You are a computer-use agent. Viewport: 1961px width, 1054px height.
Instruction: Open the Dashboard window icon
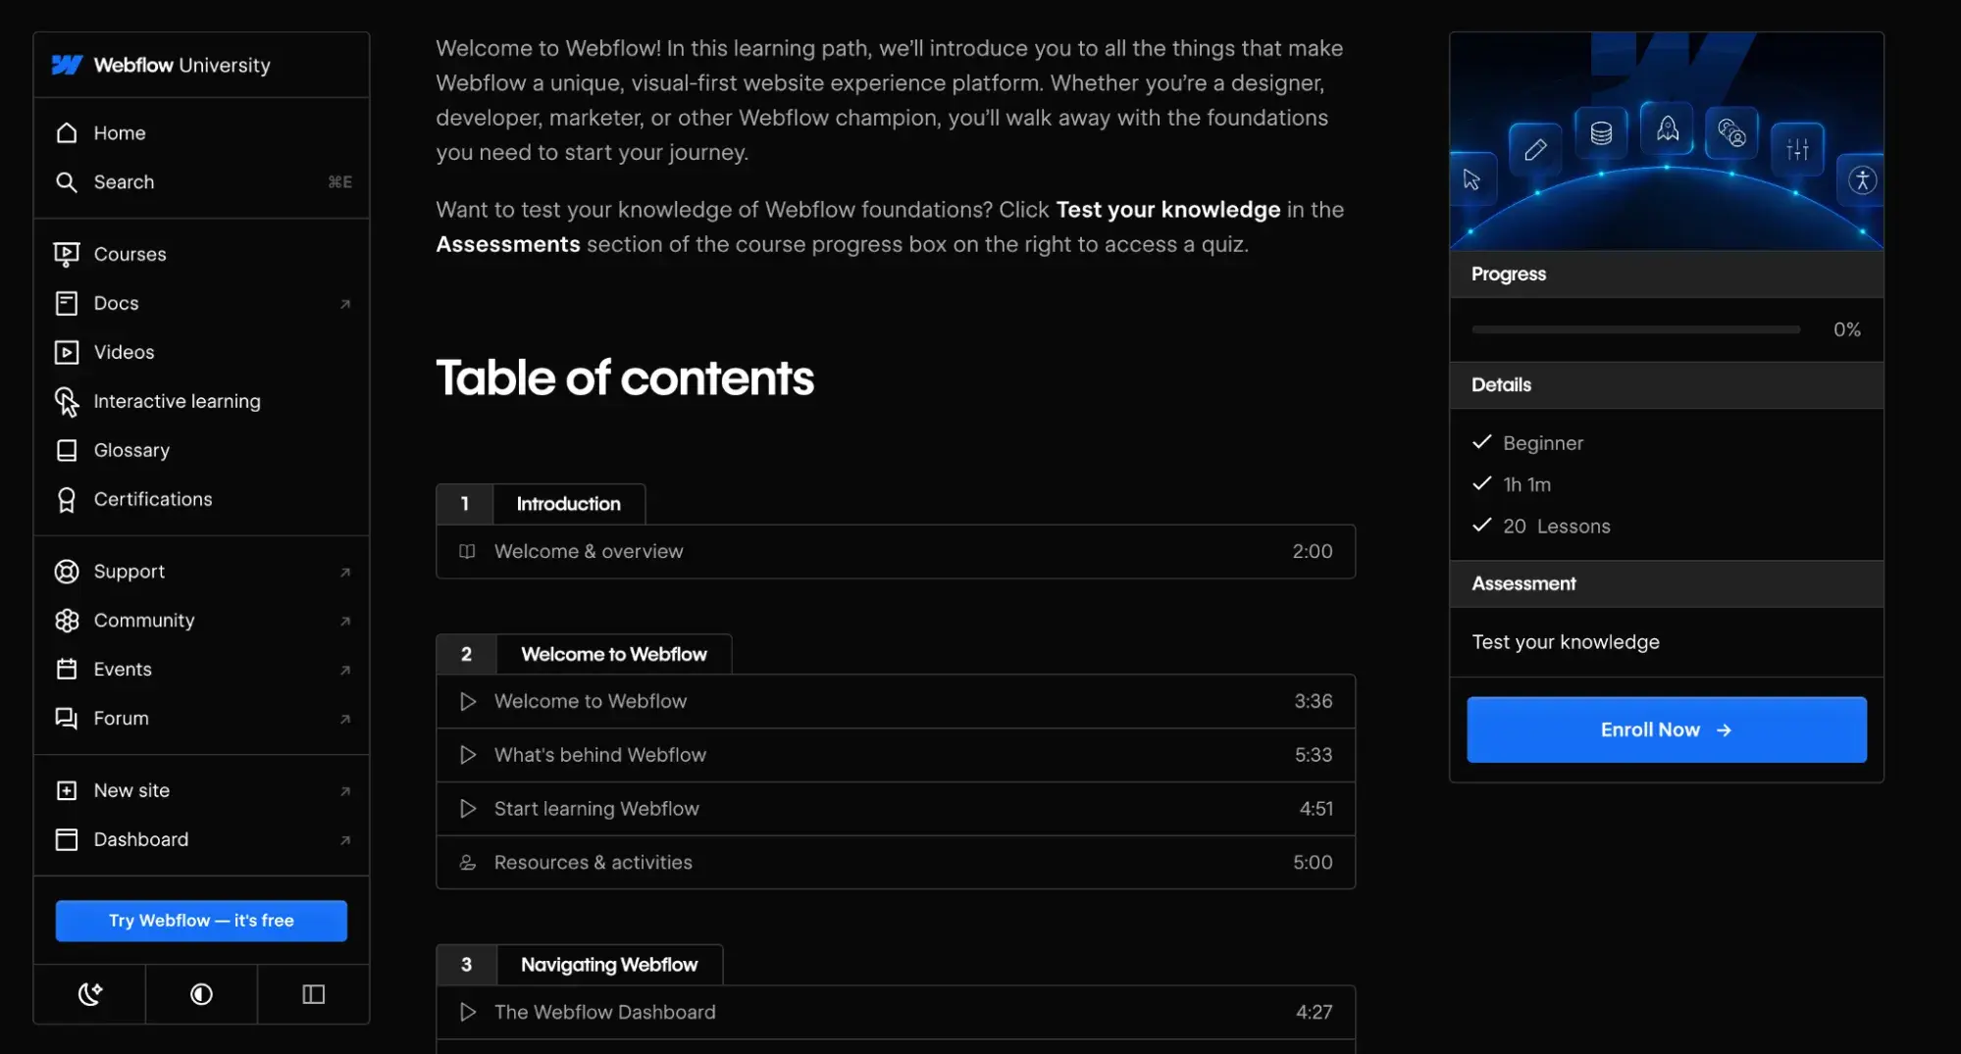coord(67,839)
